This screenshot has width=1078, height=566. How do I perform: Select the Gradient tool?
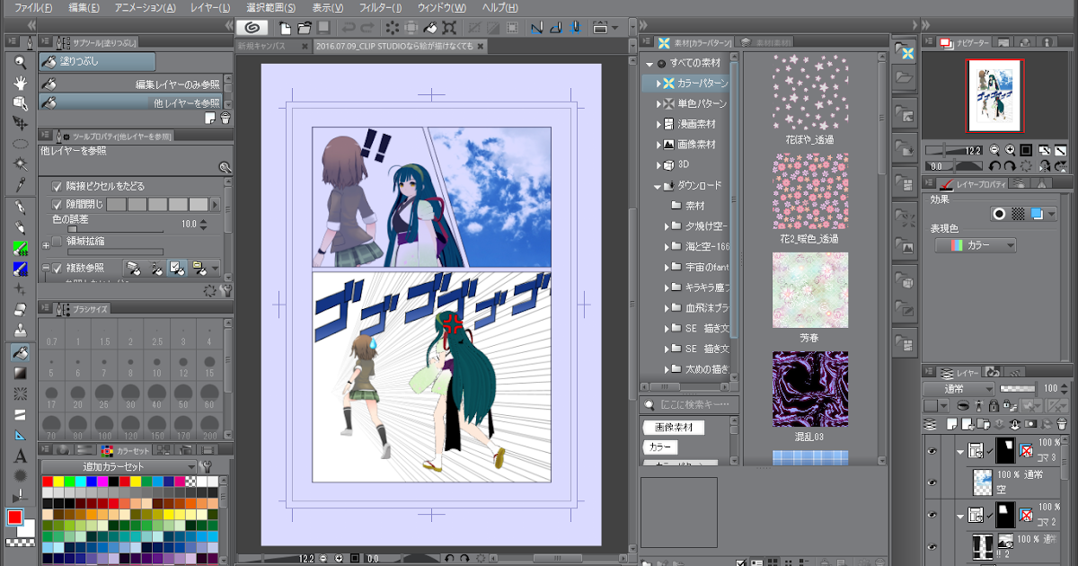pyautogui.click(x=20, y=373)
